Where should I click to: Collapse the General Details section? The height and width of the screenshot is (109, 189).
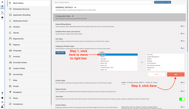[75, 8]
